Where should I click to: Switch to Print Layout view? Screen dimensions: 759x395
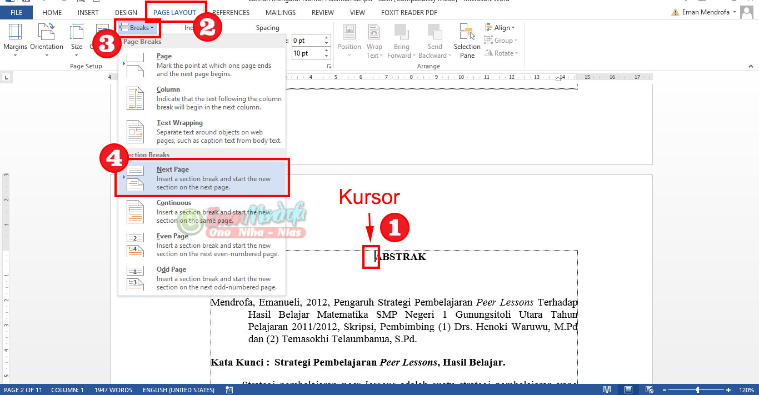[x=628, y=390]
